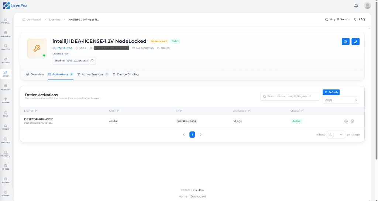Go to the next page
378x201 pixels.
click(x=200, y=135)
